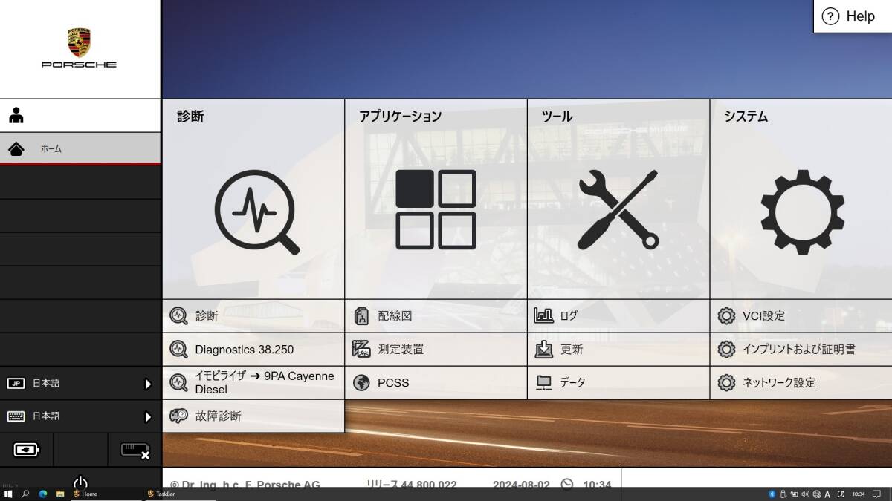The image size is (892, 501).
Task: Open Windows taskbar search
Action: pos(25,494)
